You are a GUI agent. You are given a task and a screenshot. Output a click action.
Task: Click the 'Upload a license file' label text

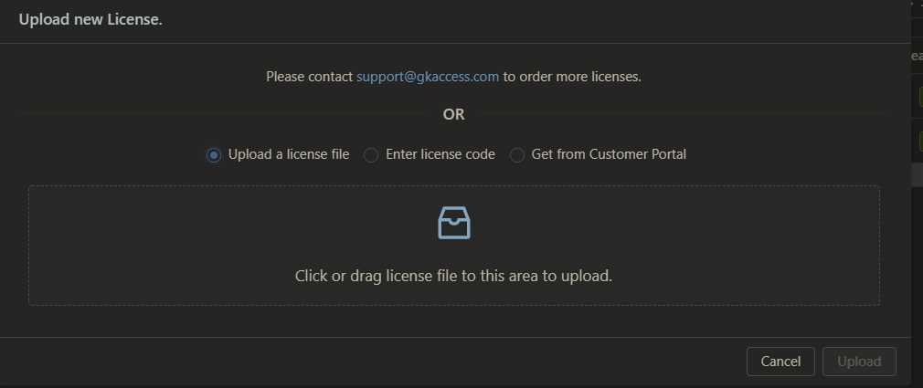point(289,154)
